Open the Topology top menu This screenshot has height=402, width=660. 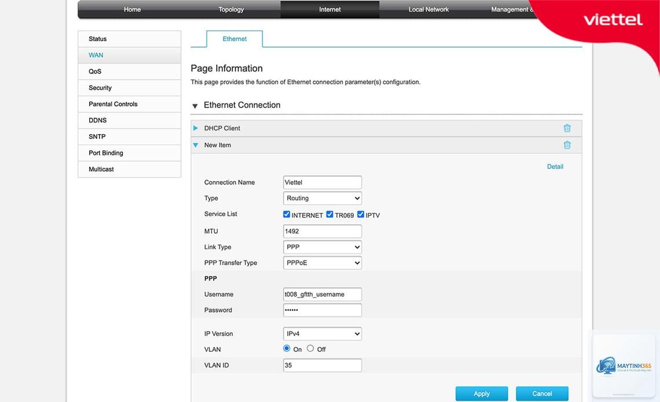pos(231,9)
